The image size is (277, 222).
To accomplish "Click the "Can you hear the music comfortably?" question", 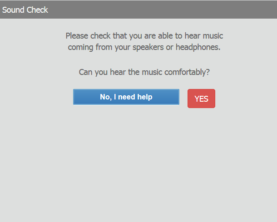I will point(144,72).
